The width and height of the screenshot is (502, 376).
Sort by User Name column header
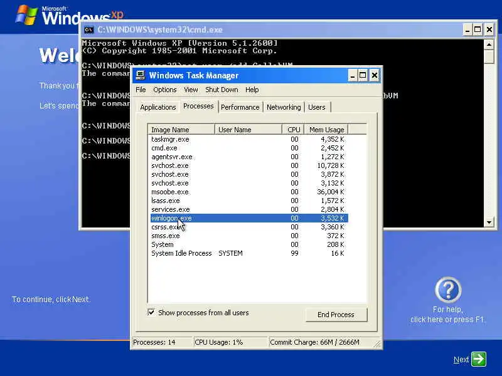tap(248, 130)
